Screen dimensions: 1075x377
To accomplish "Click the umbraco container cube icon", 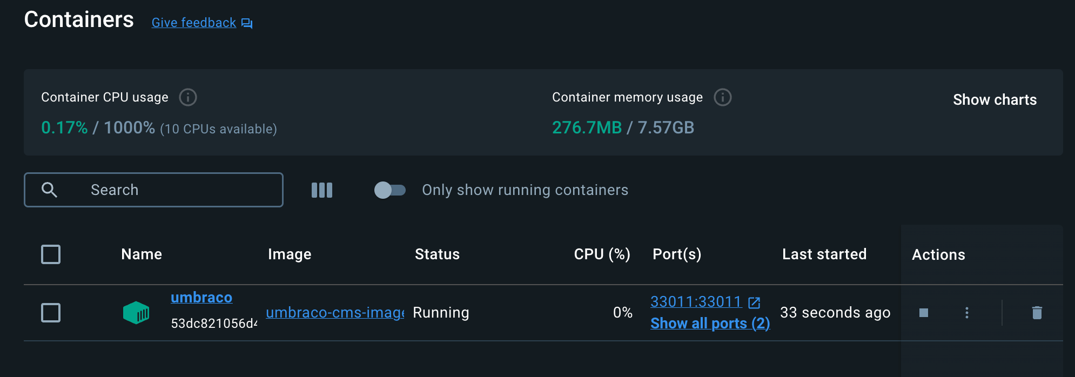I will coord(136,313).
